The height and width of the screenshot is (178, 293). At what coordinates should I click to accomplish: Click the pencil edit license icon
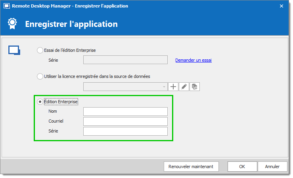[184, 87]
